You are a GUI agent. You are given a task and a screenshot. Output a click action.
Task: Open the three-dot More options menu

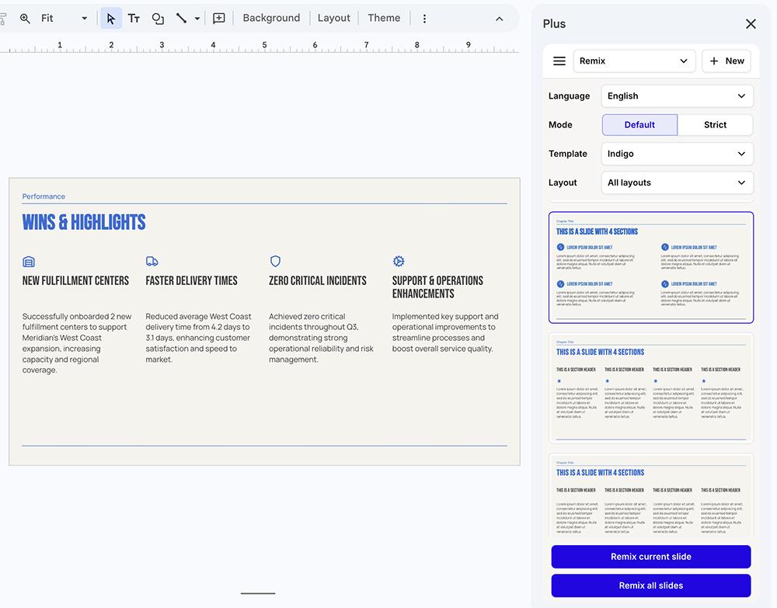point(424,19)
